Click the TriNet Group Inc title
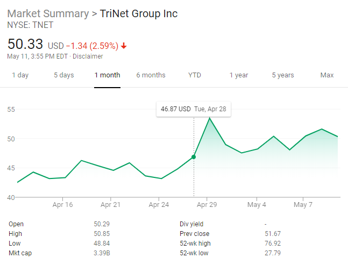This screenshot has height=258, width=348. (x=139, y=13)
